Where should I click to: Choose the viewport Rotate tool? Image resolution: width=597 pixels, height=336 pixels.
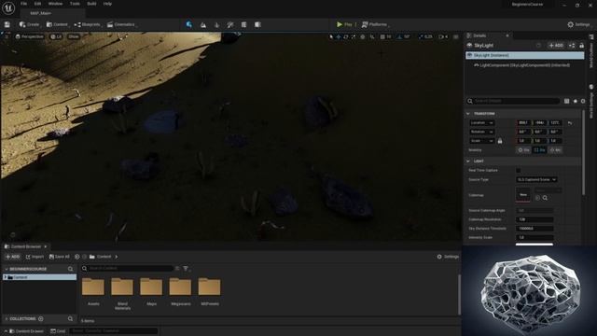[x=346, y=37]
